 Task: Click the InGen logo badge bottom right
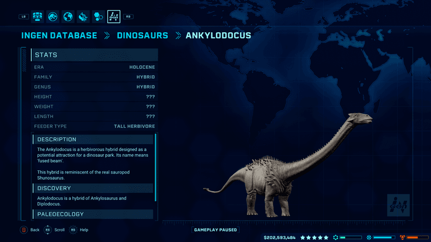coord(398,205)
